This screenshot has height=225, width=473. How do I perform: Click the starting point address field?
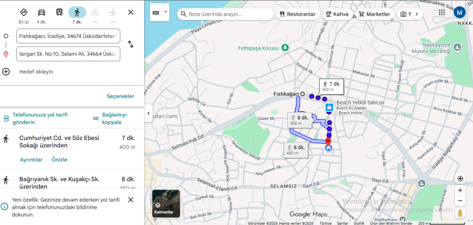click(68, 36)
